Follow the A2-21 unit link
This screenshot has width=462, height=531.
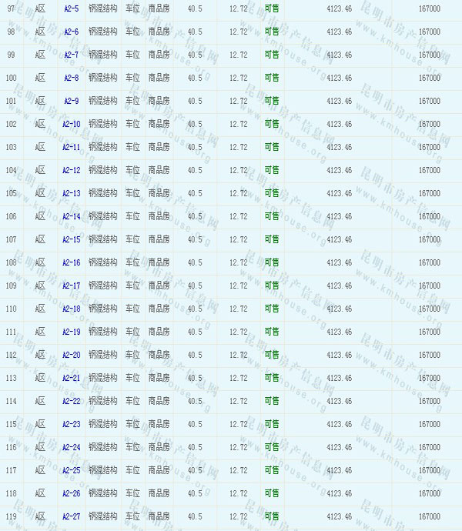pos(71,378)
